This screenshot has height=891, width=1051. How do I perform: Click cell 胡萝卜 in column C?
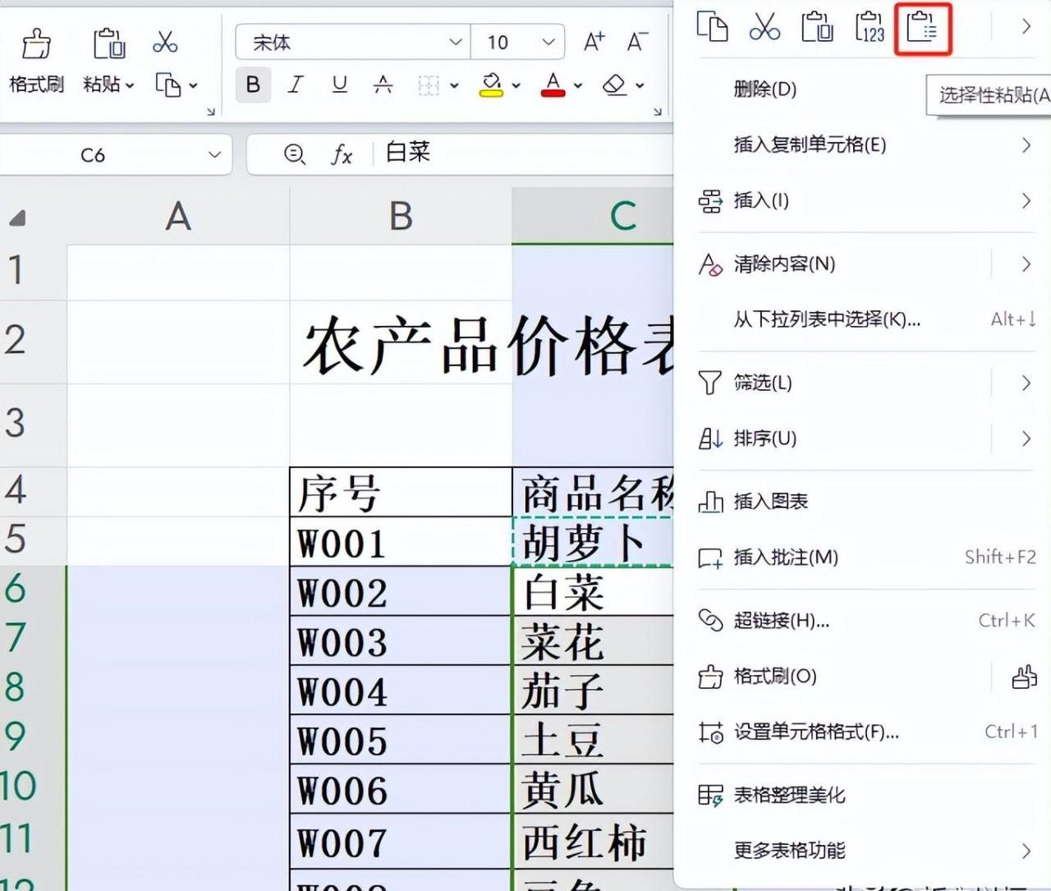click(593, 542)
